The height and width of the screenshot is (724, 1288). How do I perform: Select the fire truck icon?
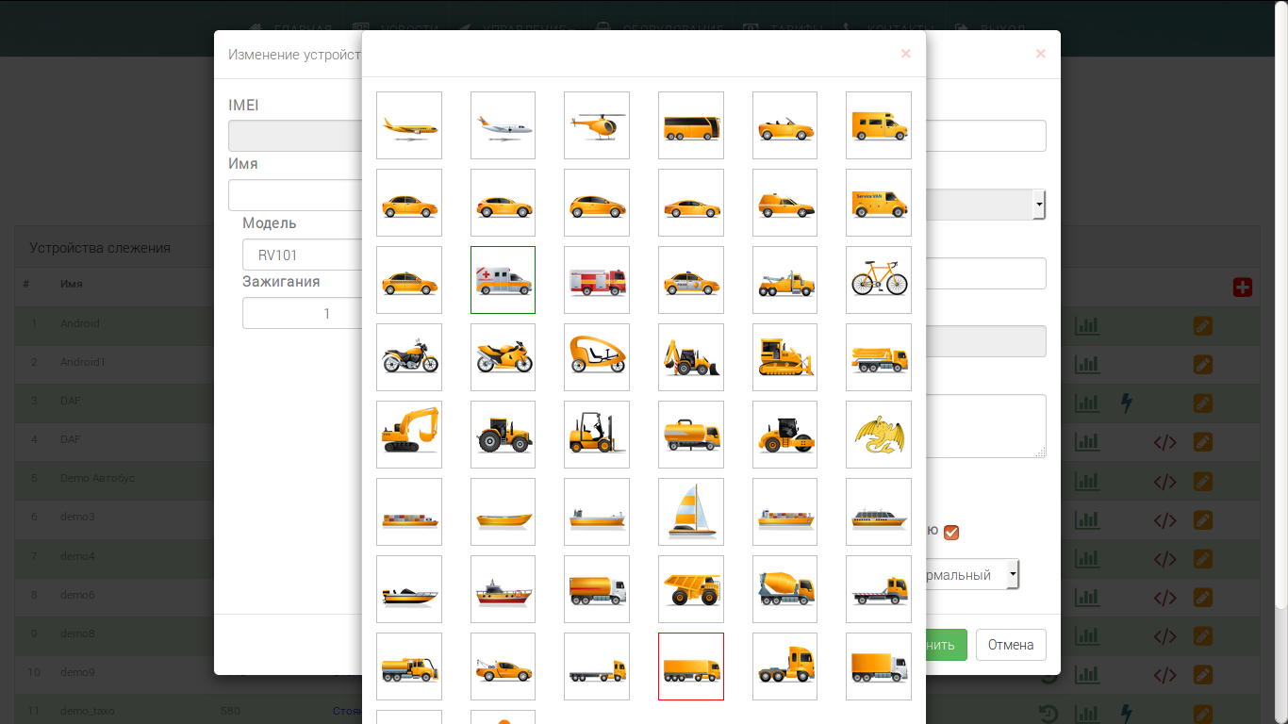(x=597, y=280)
